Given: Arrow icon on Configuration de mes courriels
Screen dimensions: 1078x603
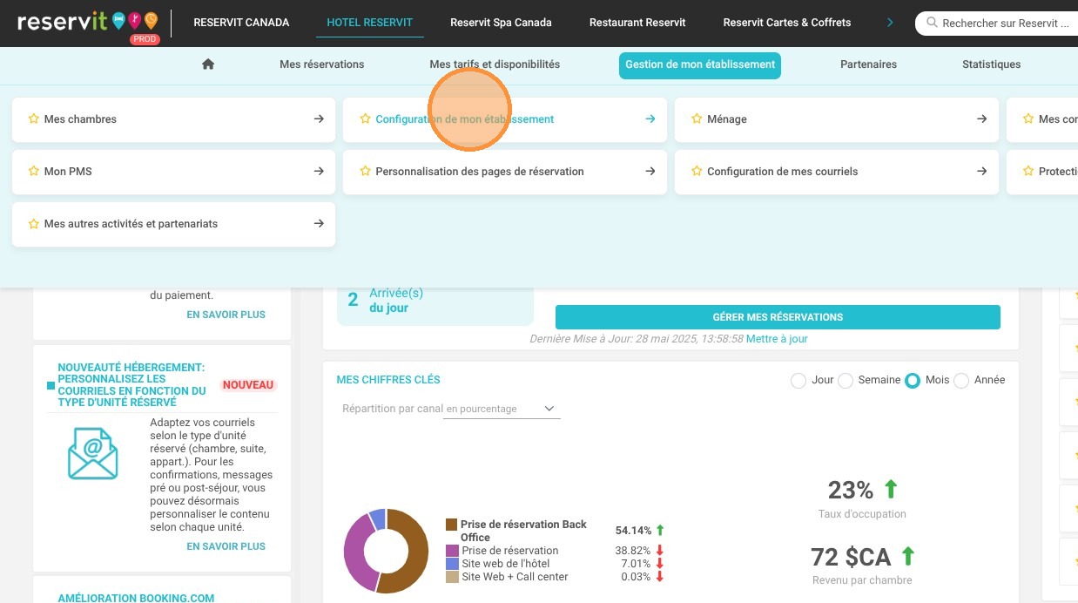Looking at the screenshot, I should (982, 172).
